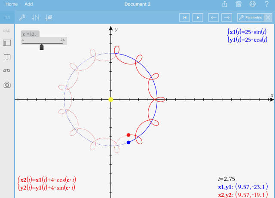Go to Home
The height and width of the screenshot is (198, 275).
click(x=12, y=4)
